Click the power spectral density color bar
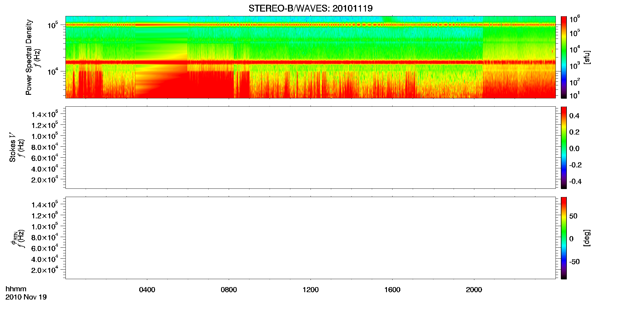The image size is (621, 320). coord(564,57)
